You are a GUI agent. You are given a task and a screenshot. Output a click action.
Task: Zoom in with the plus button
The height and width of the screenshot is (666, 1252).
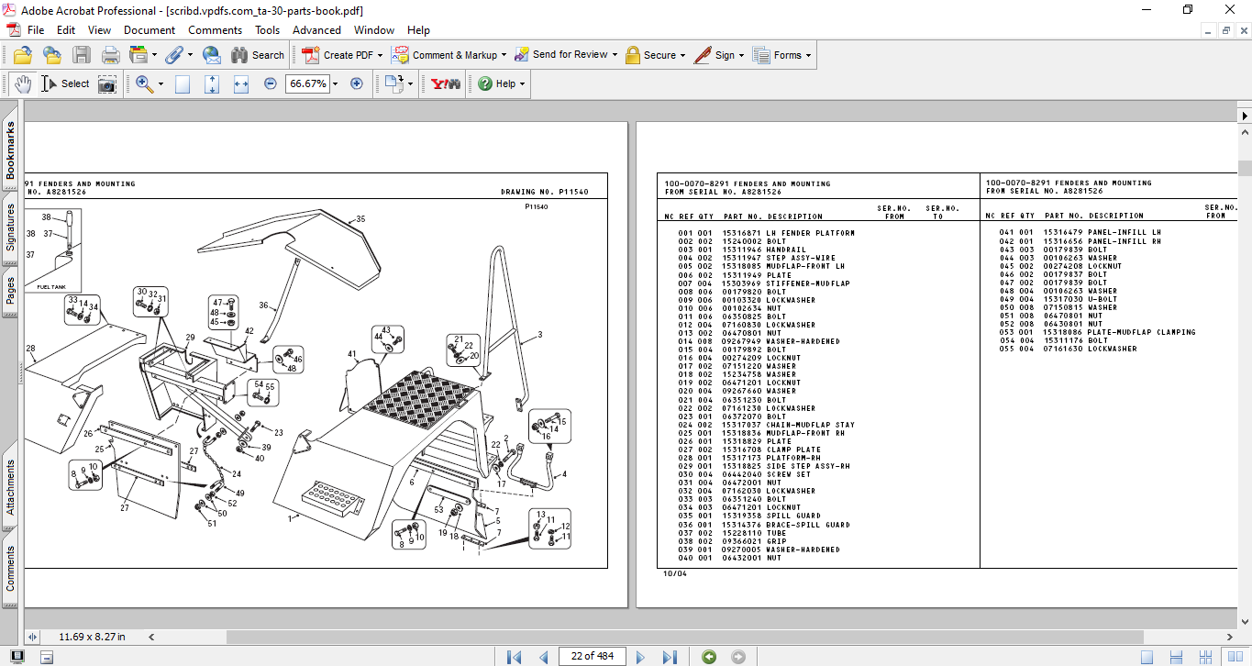(357, 83)
